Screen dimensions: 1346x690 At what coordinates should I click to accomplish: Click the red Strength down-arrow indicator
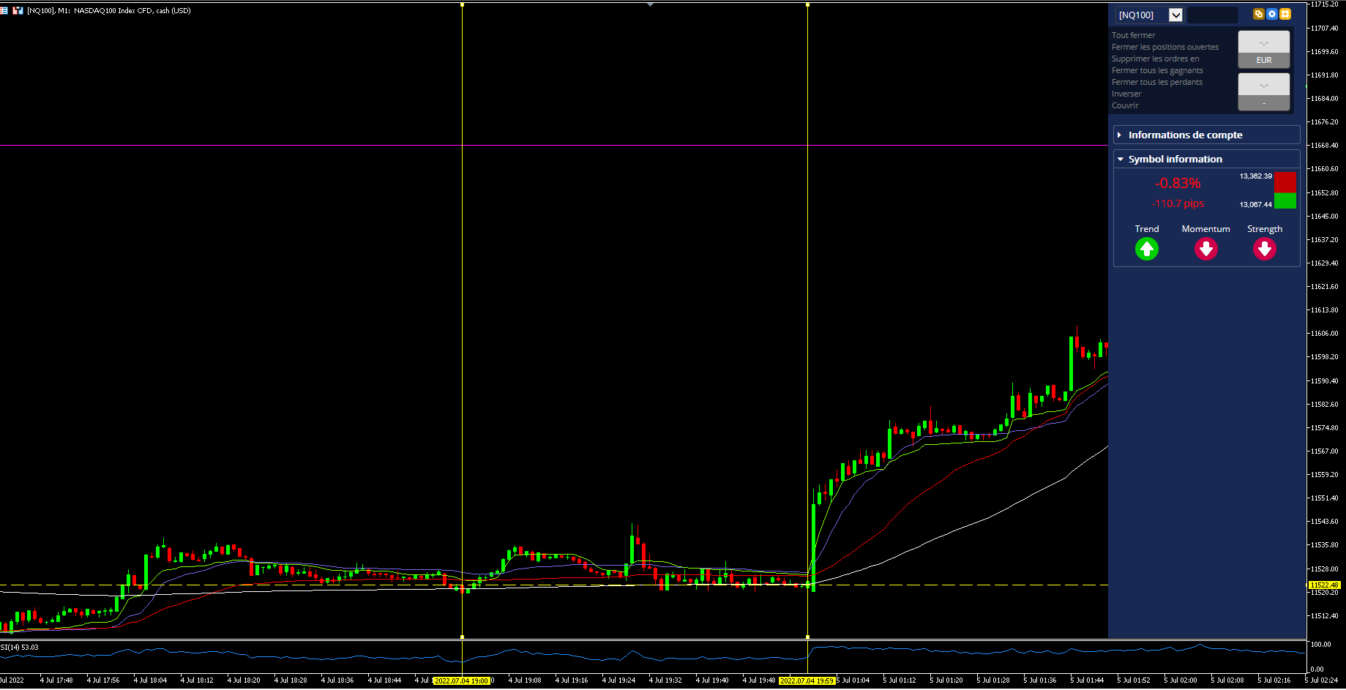1265,250
